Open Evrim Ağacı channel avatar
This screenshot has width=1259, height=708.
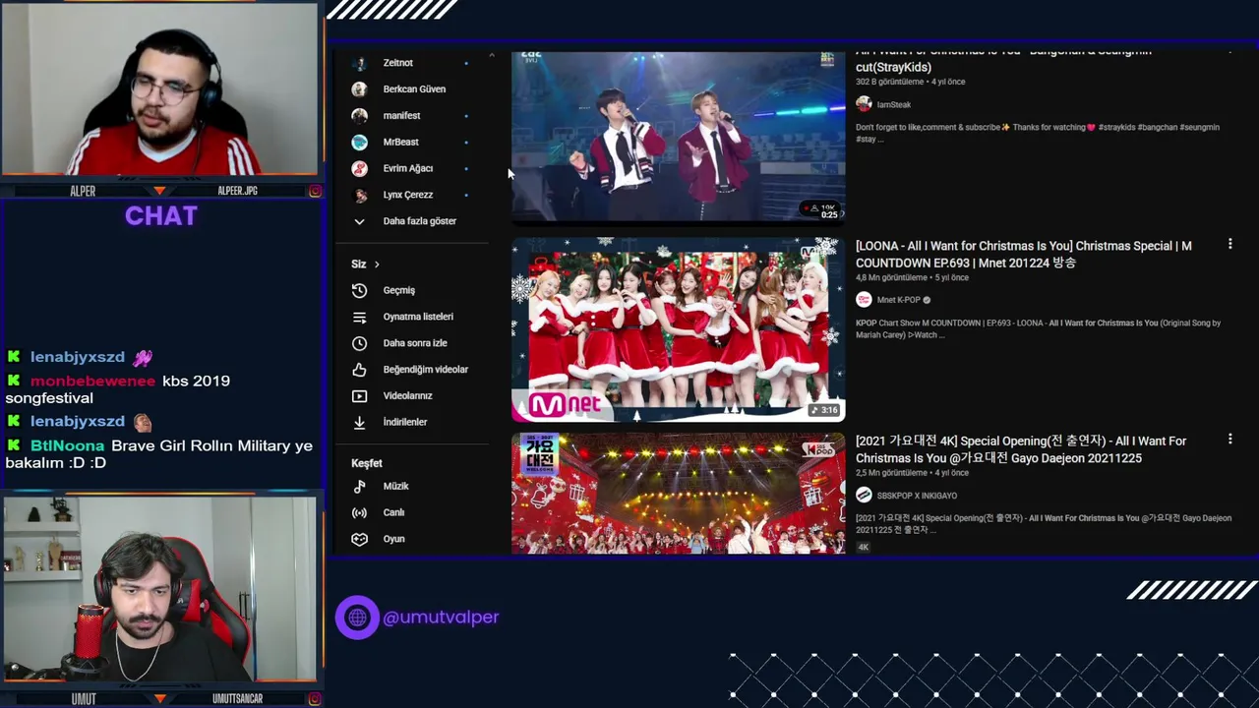[360, 169]
